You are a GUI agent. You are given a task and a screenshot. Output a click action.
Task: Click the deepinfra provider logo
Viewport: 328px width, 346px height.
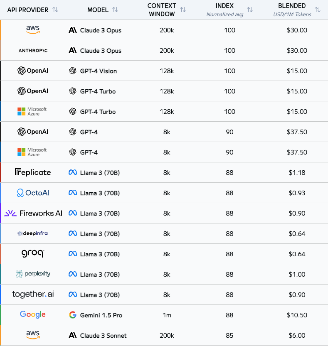pyautogui.click(x=32, y=233)
